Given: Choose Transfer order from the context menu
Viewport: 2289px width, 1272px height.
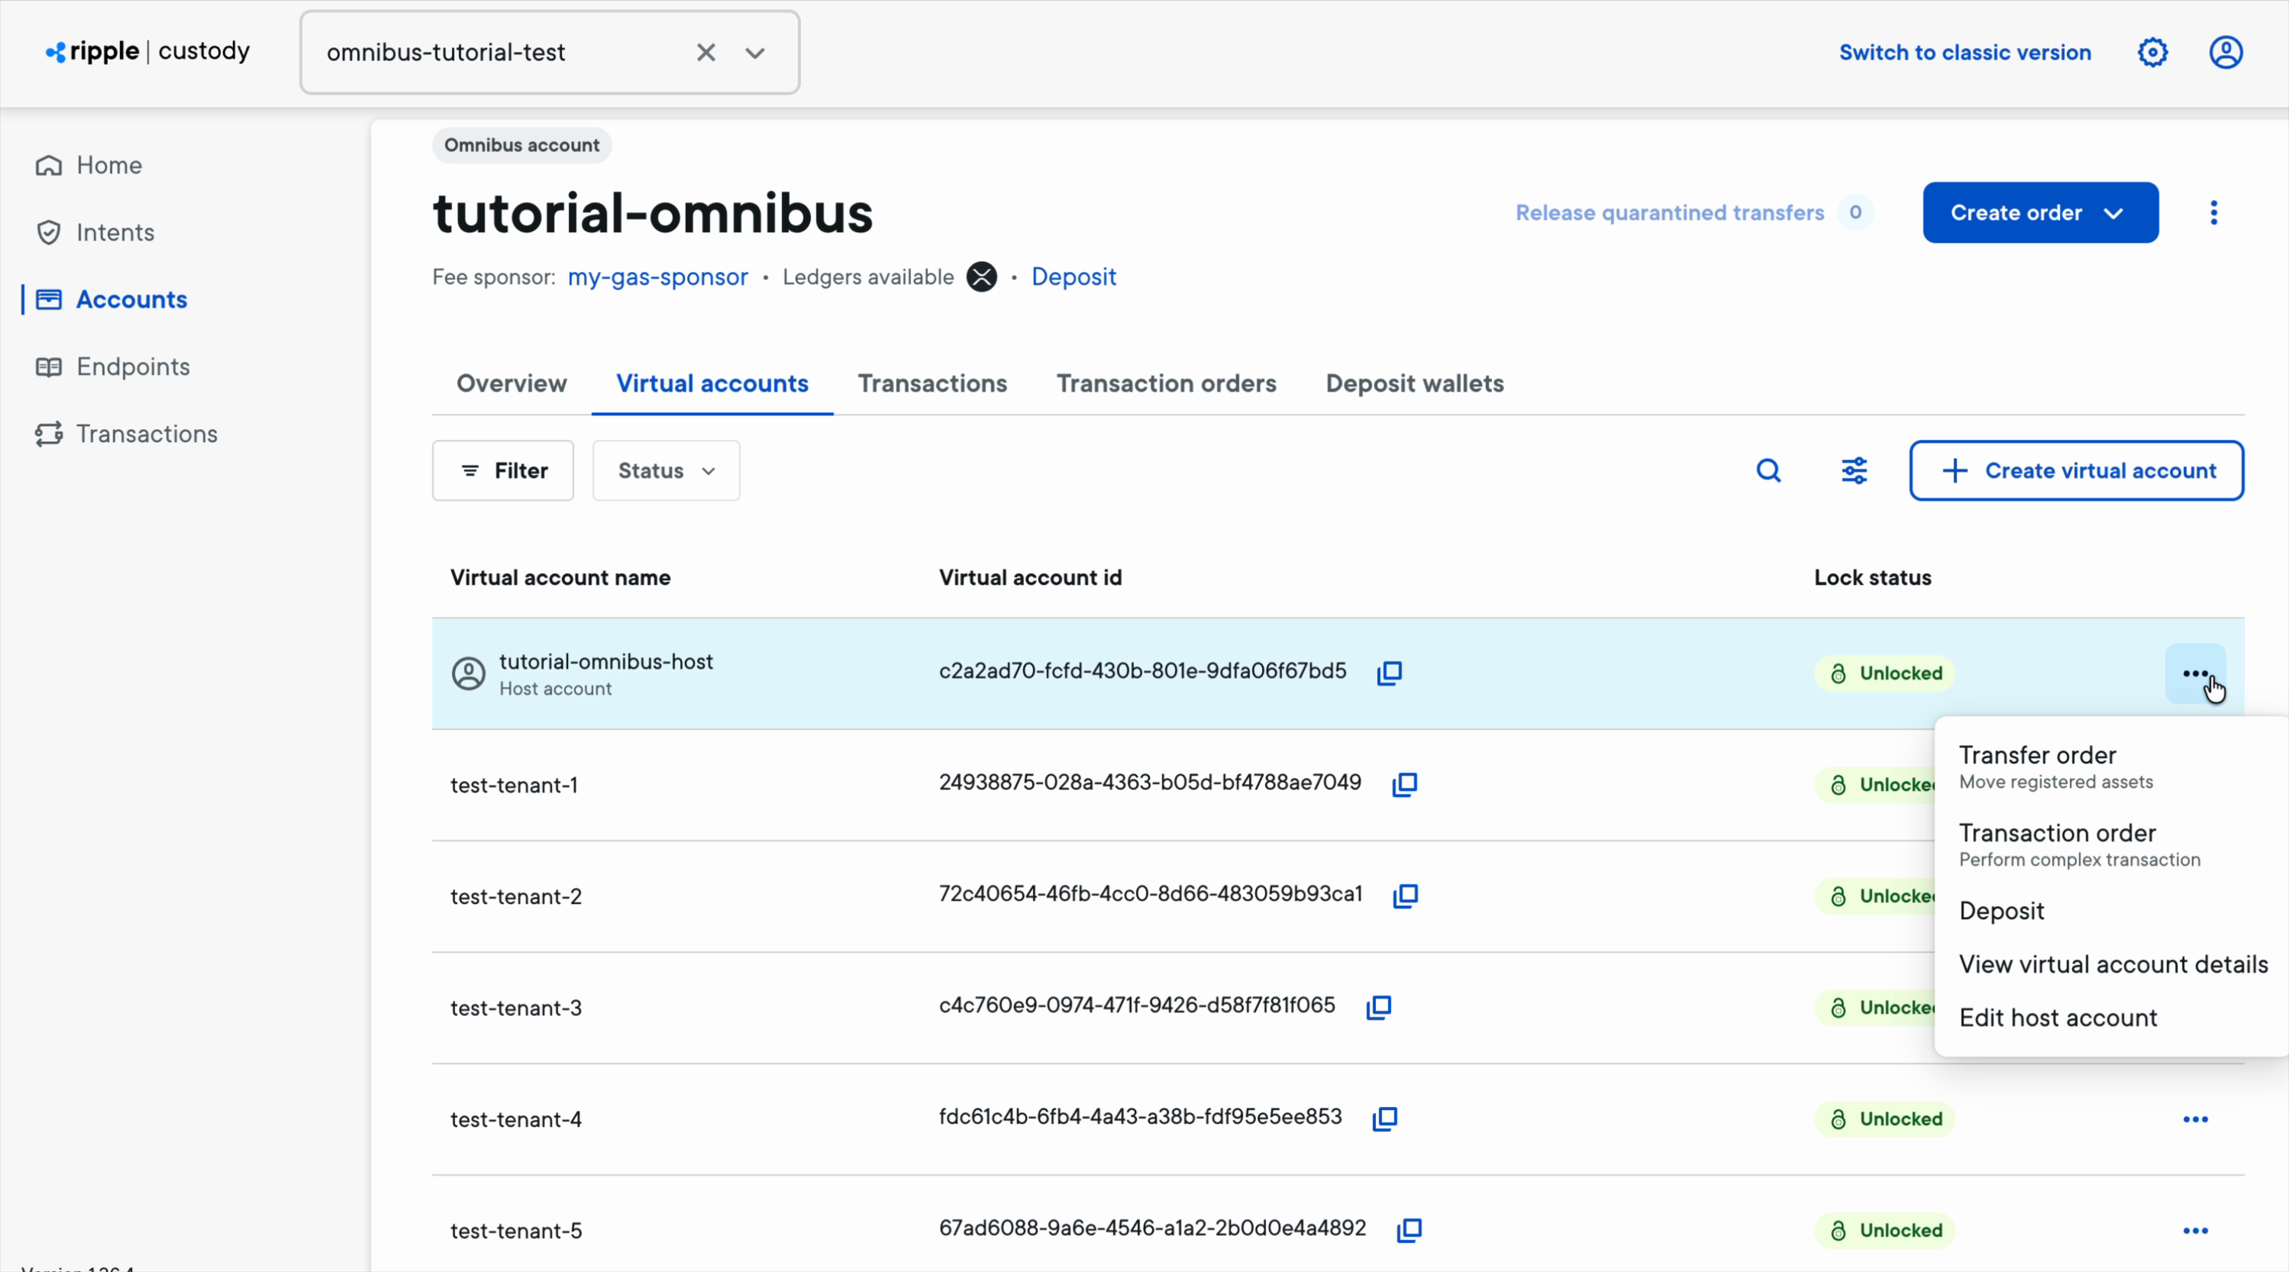Looking at the screenshot, I should (x=2110, y=767).
